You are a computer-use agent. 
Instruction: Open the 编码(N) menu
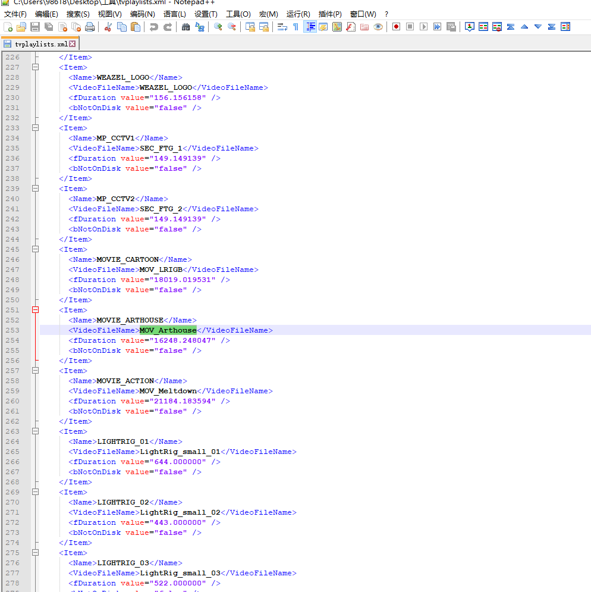click(142, 14)
